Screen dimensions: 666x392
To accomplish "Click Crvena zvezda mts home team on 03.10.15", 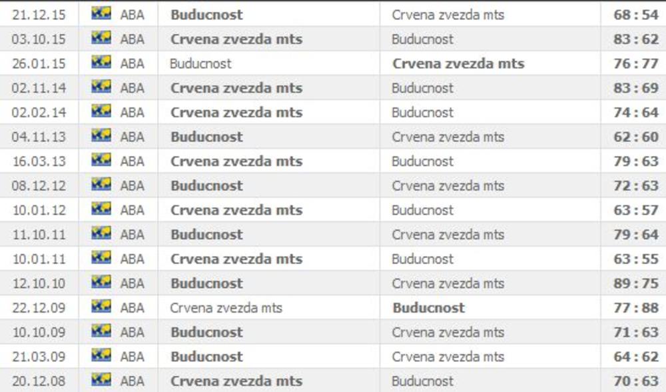I will point(236,39).
